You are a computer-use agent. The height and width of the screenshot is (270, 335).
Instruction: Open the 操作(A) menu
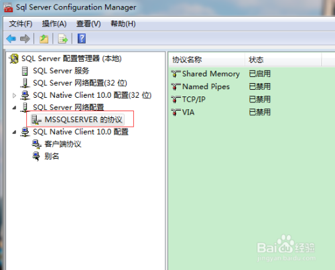point(54,23)
